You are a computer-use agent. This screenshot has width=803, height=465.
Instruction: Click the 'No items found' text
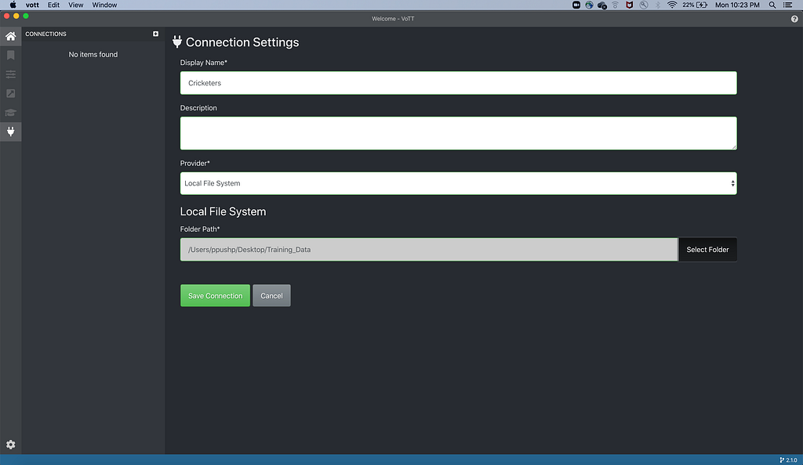tap(93, 55)
